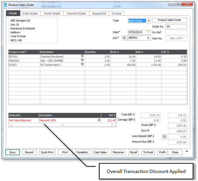Click the A/C account lookup arrow button
This screenshot has height=181, width=198.
(124, 38)
